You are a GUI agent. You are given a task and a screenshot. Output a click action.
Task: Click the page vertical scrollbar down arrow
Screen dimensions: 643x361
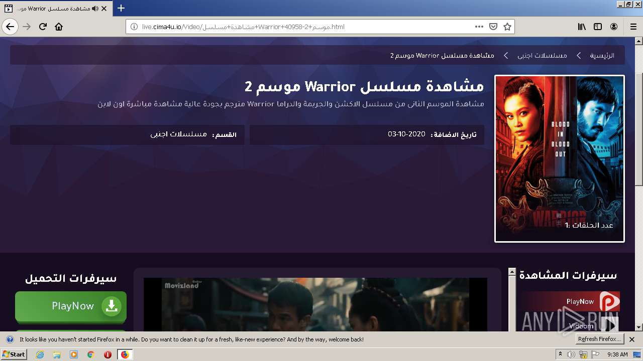coord(638,327)
